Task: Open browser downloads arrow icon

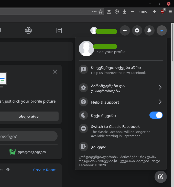Action: 124,12
